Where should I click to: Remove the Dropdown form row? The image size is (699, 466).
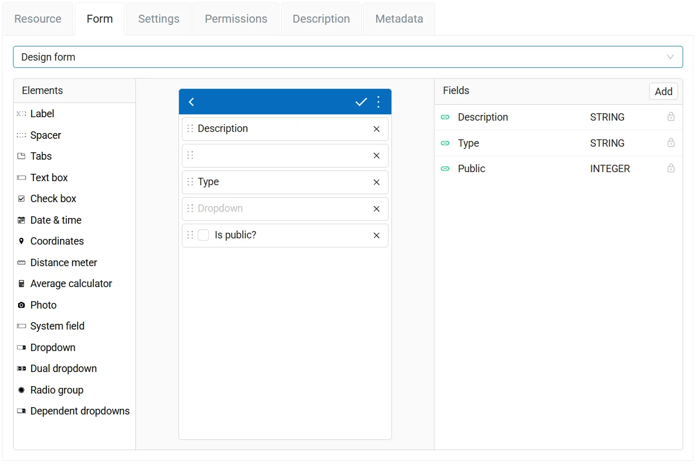[377, 209]
